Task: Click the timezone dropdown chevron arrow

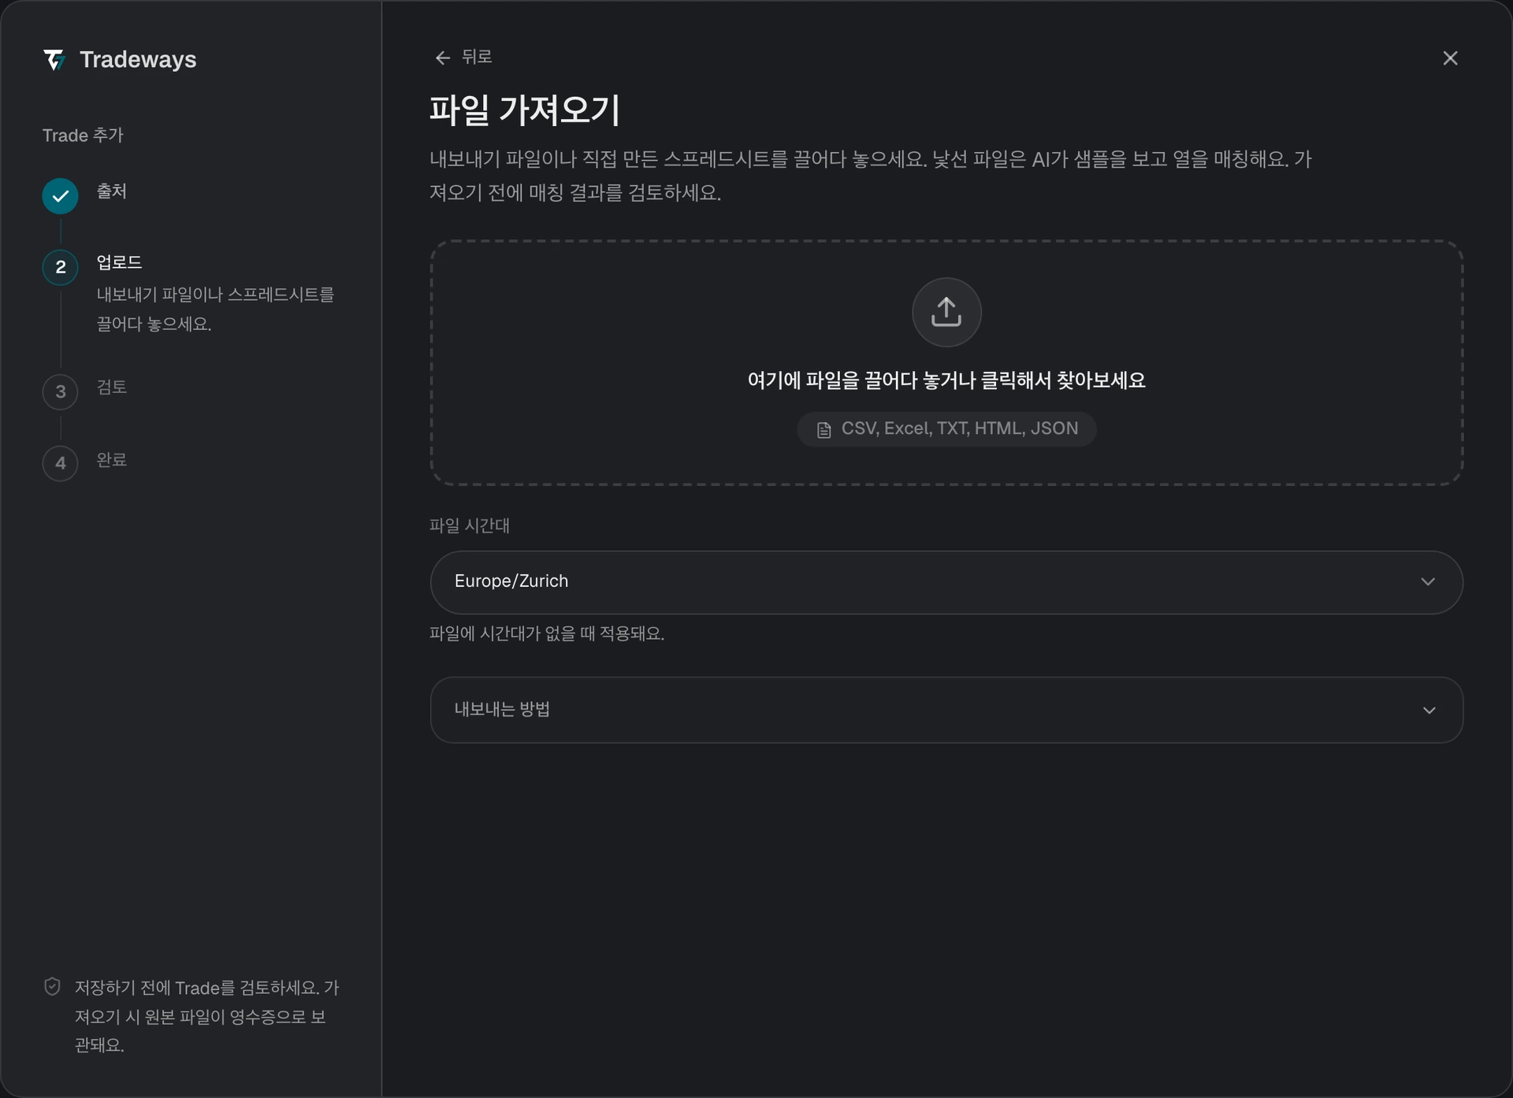Action: (1428, 582)
